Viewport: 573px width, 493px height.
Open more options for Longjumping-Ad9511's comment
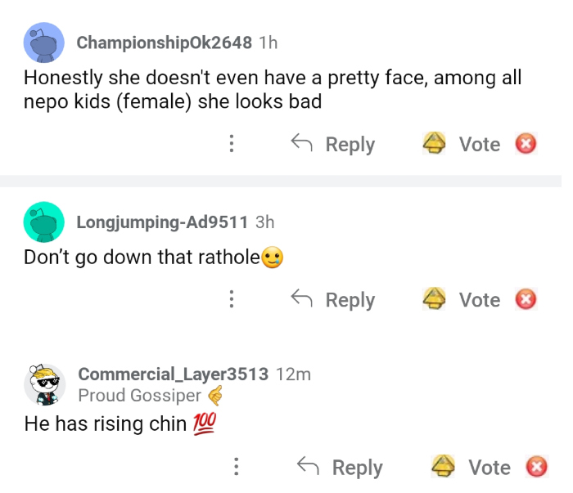tap(232, 300)
